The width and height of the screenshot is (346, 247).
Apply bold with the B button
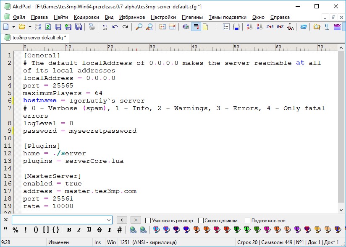(69, 230)
